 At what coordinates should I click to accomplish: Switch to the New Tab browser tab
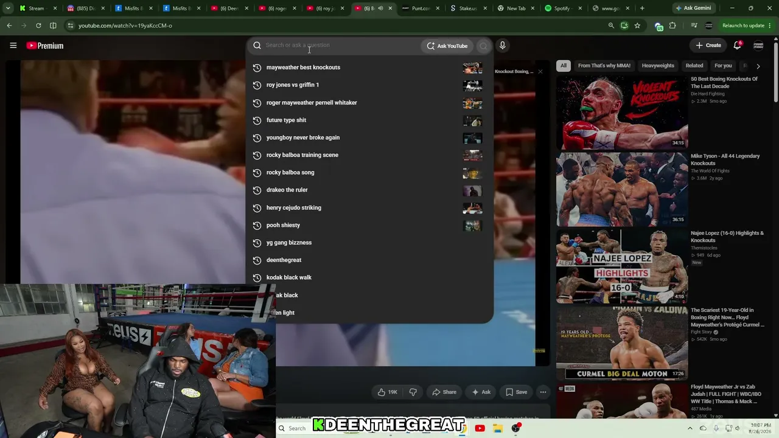tap(515, 9)
